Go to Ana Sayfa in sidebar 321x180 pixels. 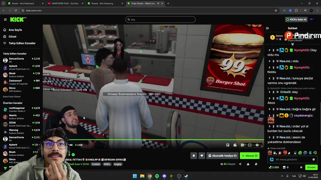tap(15, 30)
